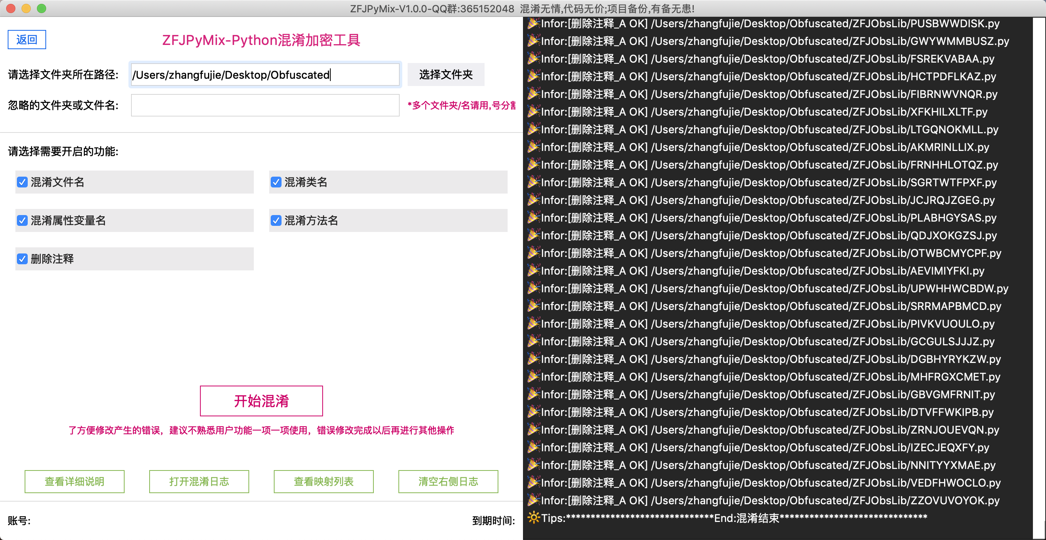The image size is (1046, 540).
Task: Toggle the 混淆属性变量名 checkbox
Action: [22, 220]
